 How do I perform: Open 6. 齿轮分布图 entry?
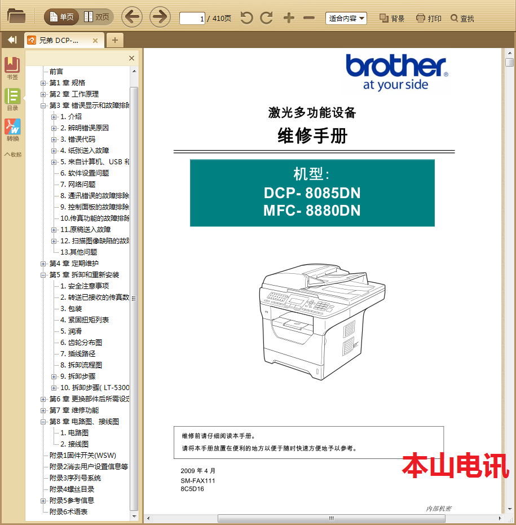click(x=81, y=343)
